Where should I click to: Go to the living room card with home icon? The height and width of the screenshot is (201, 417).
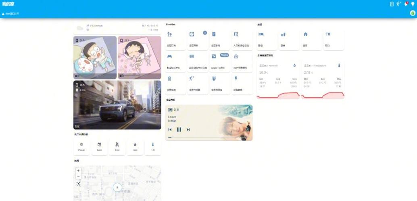tap(312, 40)
